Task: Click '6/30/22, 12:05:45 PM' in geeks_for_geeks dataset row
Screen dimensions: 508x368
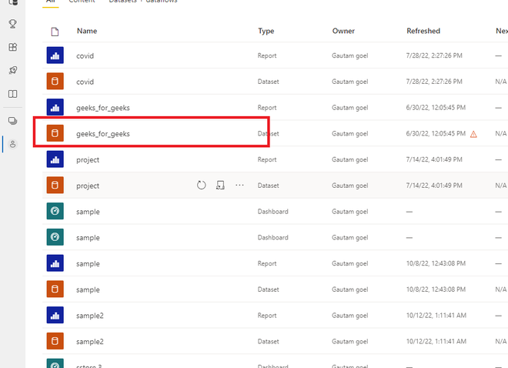Action: click(x=436, y=133)
